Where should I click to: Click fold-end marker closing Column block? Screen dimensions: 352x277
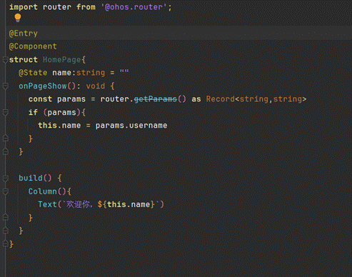[x=6, y=217]
